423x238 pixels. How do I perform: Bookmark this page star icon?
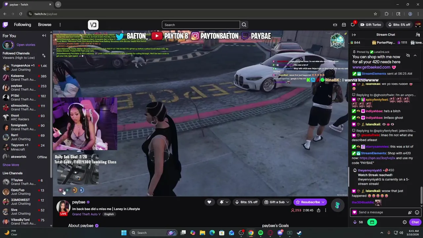coord(375,14)
